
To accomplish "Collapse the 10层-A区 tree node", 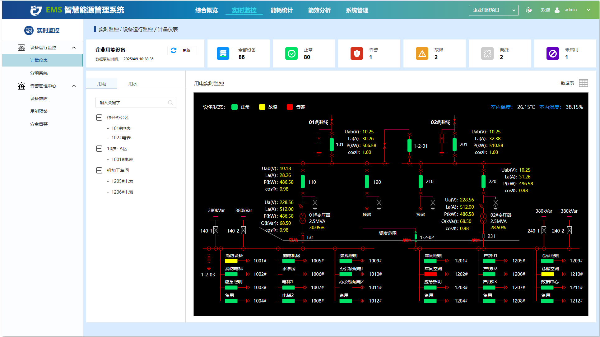I will click(x=99, y=149).
